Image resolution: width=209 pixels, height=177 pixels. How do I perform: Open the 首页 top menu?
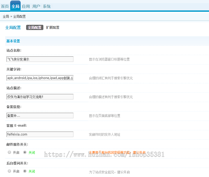pyautogui.click(x=5, y=6)
